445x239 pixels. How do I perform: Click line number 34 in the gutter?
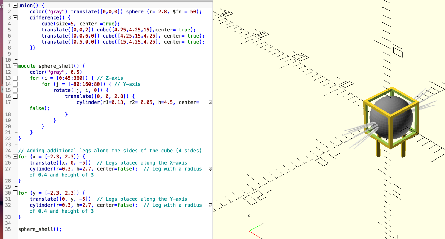pos(8,223)
